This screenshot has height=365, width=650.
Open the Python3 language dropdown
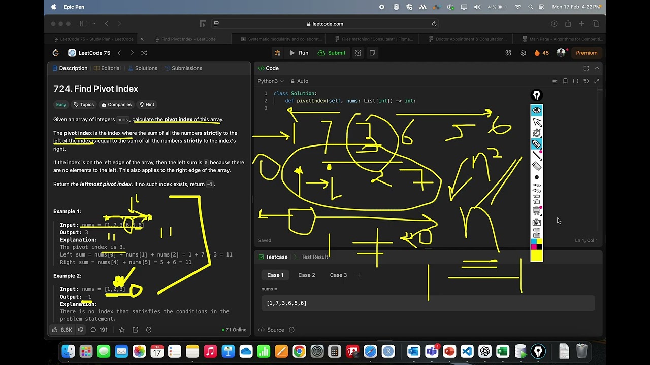pos(271,81)
